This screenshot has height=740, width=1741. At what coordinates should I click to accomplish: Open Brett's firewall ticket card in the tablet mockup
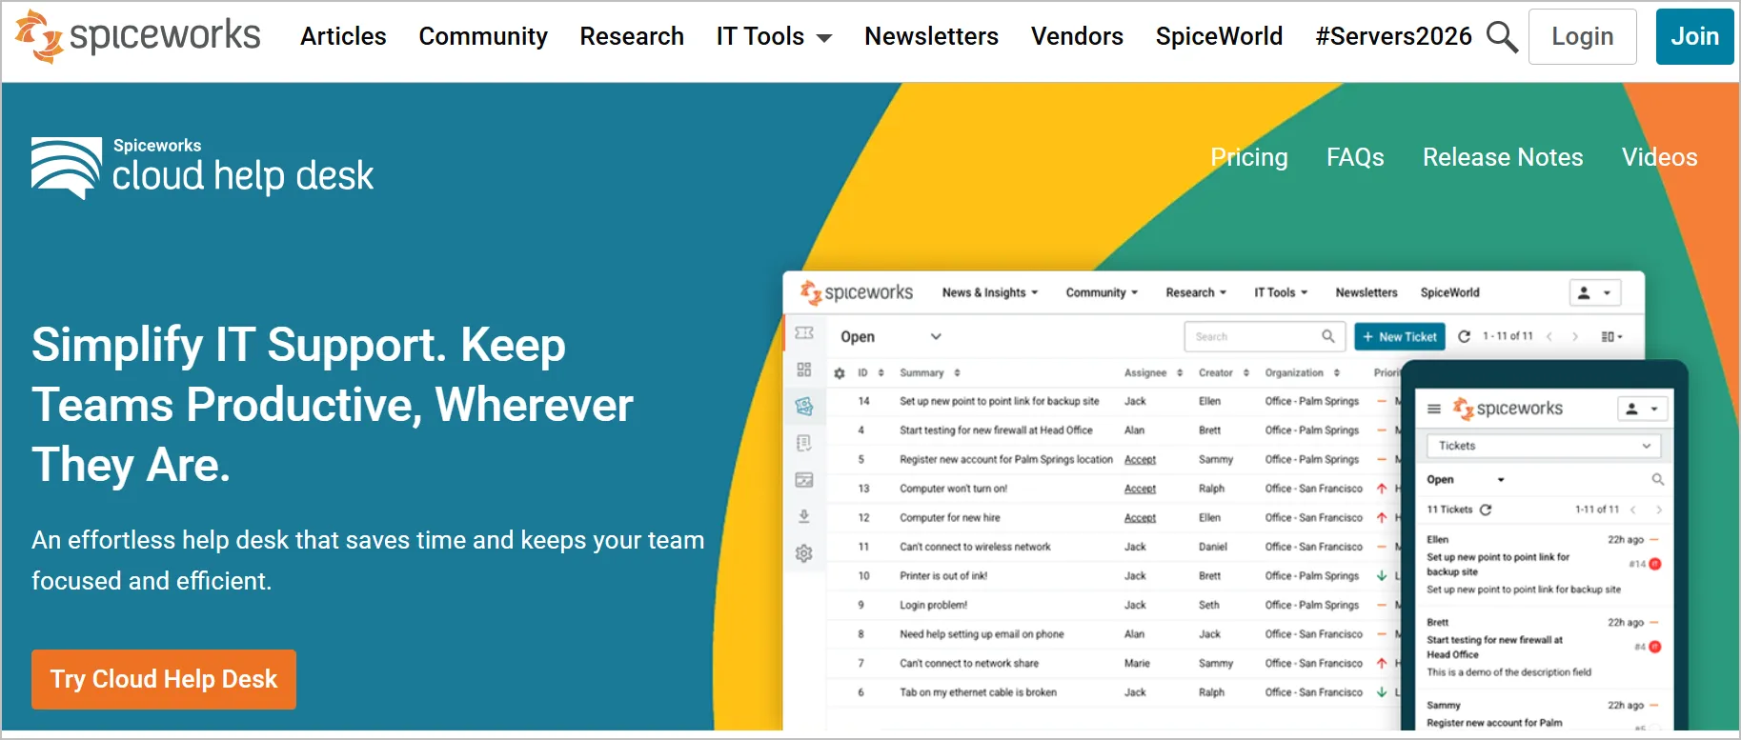(1544, 648)
